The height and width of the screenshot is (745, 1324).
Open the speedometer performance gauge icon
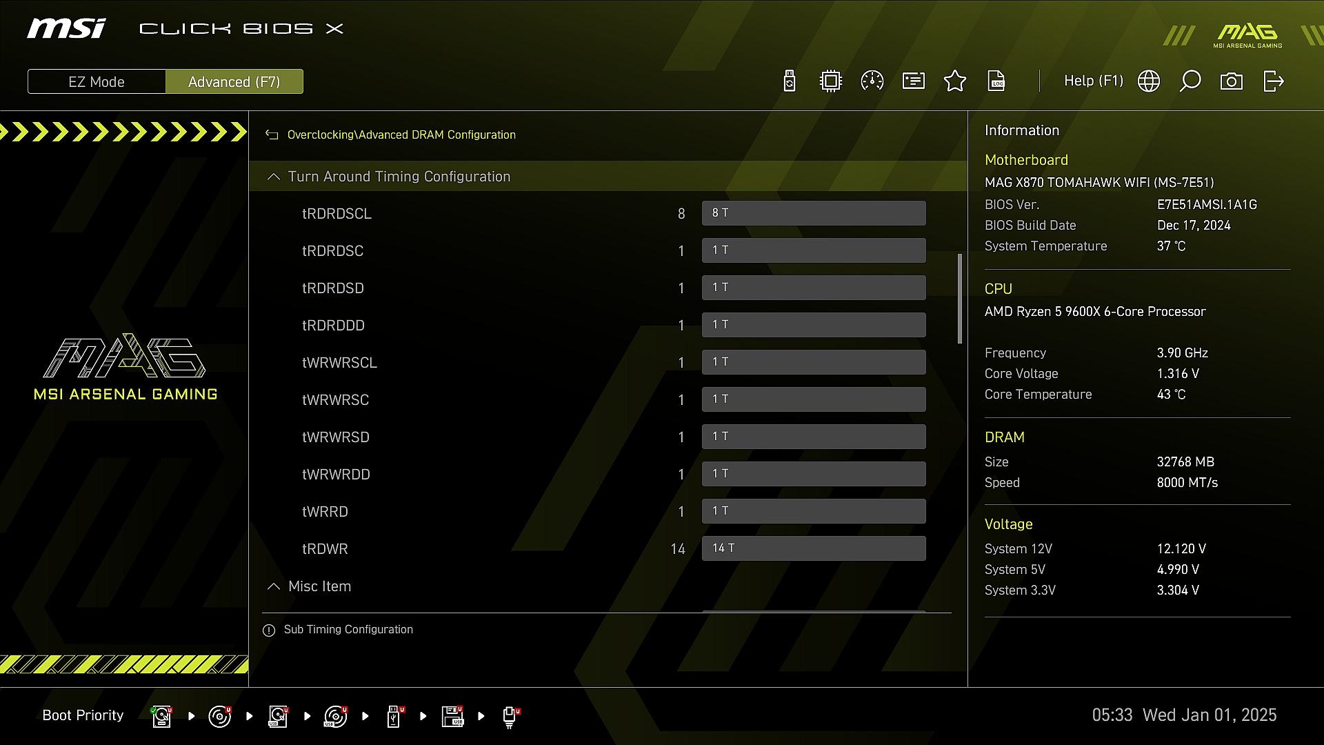[872, 81]
